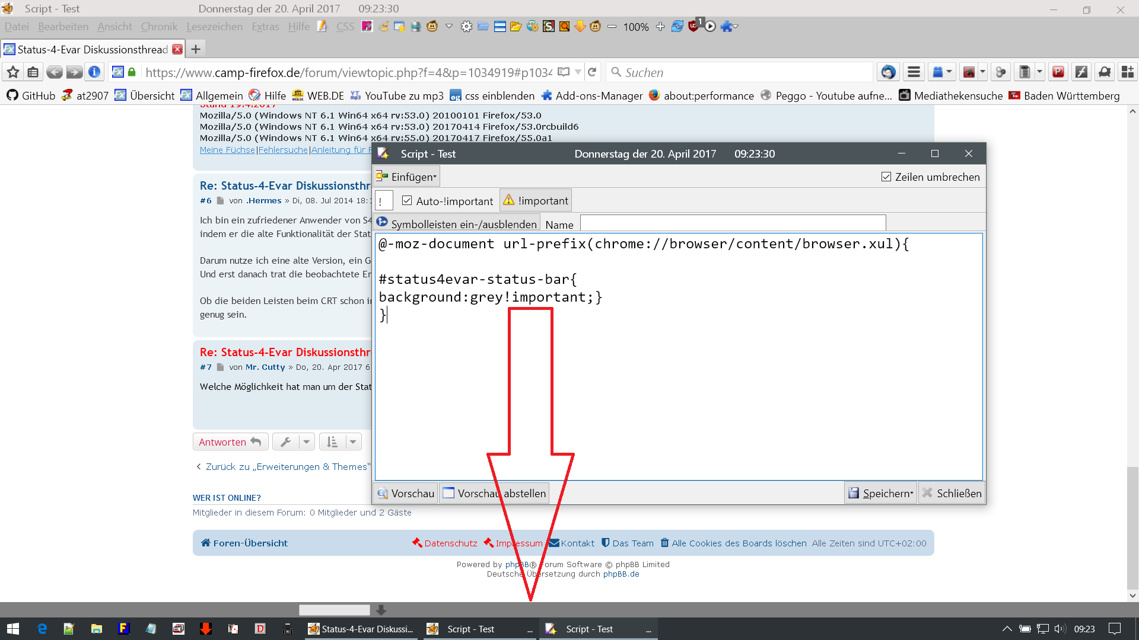Open the Lesezeichen menu

[x=214, y=27]
